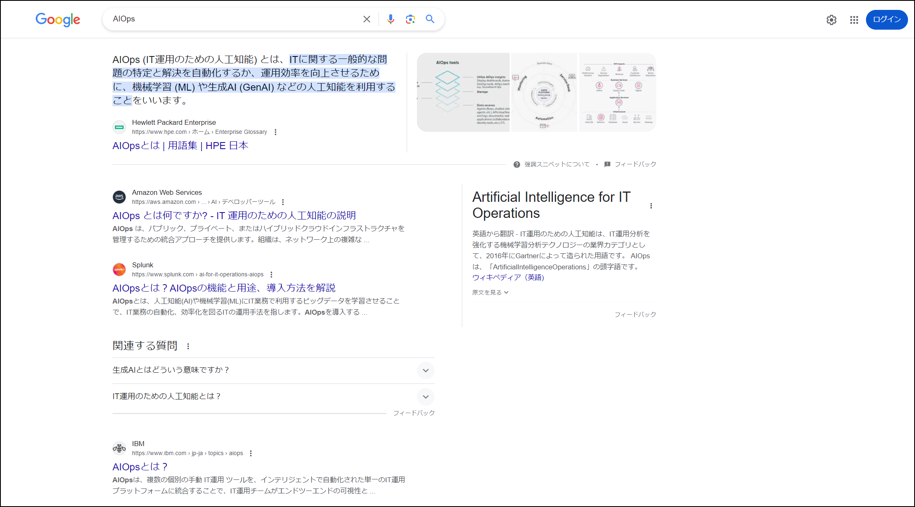The height and width of the screenshot is (507, 915).
Task: Click the AIOps tools image thumbnail
Action: point(463,92)
